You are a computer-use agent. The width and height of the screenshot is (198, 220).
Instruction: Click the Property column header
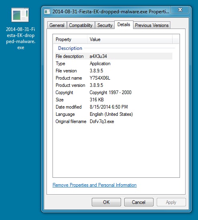70,39
